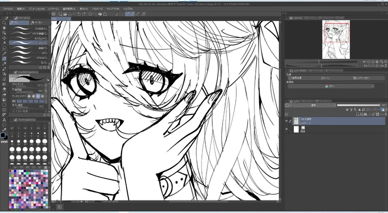Open the レイヤー(L) menu
This screenshot has height=213, width=388.
tap(53, 9)
